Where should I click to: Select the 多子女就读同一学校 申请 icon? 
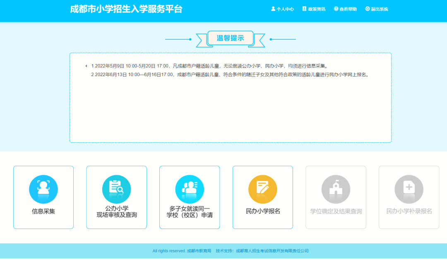coord(190,189)
